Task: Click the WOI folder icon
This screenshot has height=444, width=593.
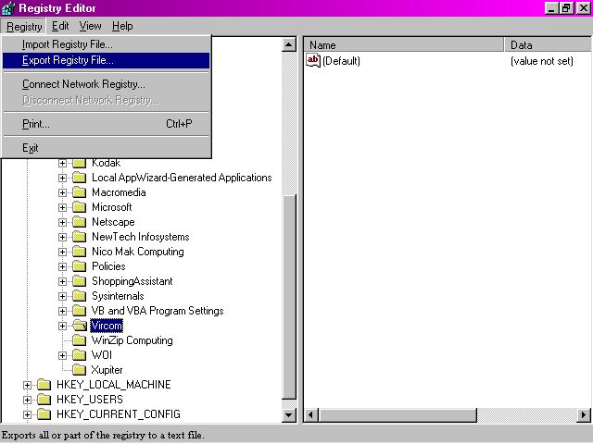Action: pos(79,355)
